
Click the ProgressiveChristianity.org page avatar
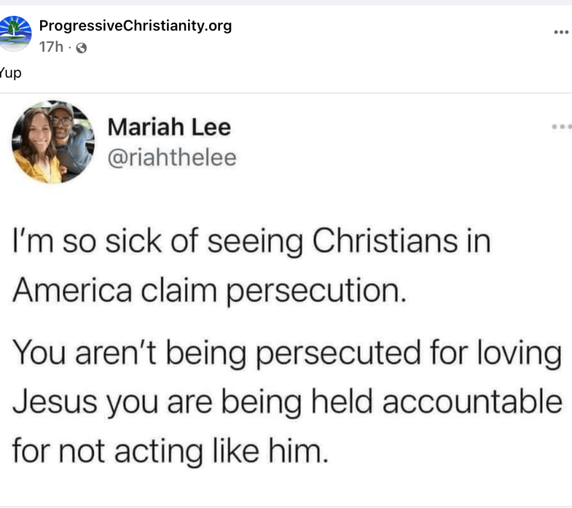pos(15,34)
